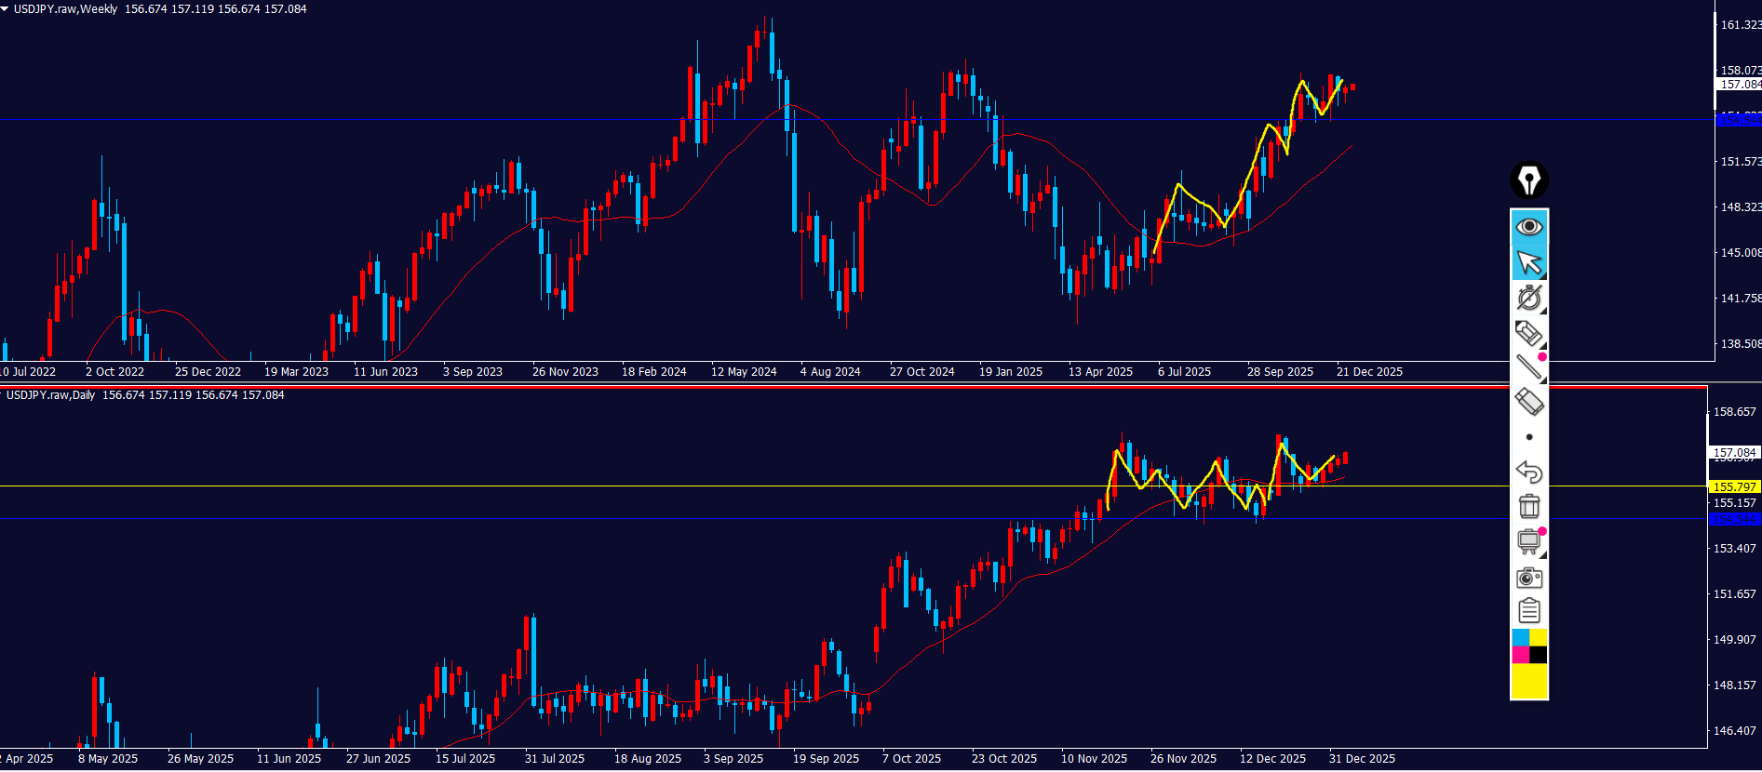Pick the cyan color swatch

(1520, 637)
